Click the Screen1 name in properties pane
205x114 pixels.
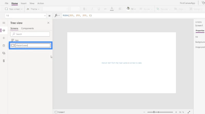point(199,26)
